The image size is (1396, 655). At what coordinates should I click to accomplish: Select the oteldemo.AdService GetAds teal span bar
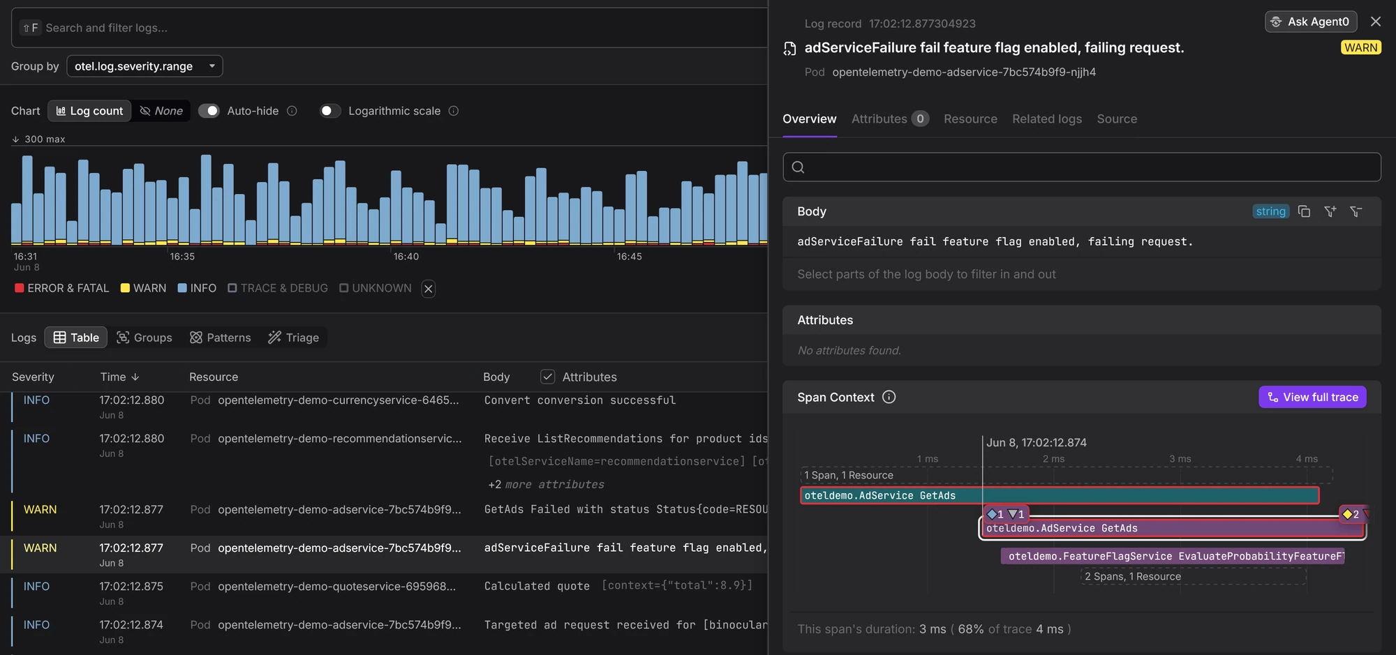(1060, 495)
